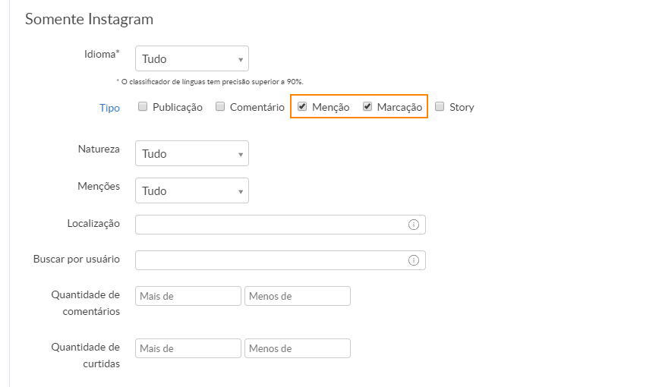Select the comentários Mais de field
Screen dimensions: 659x387
(x=188, y=296)
